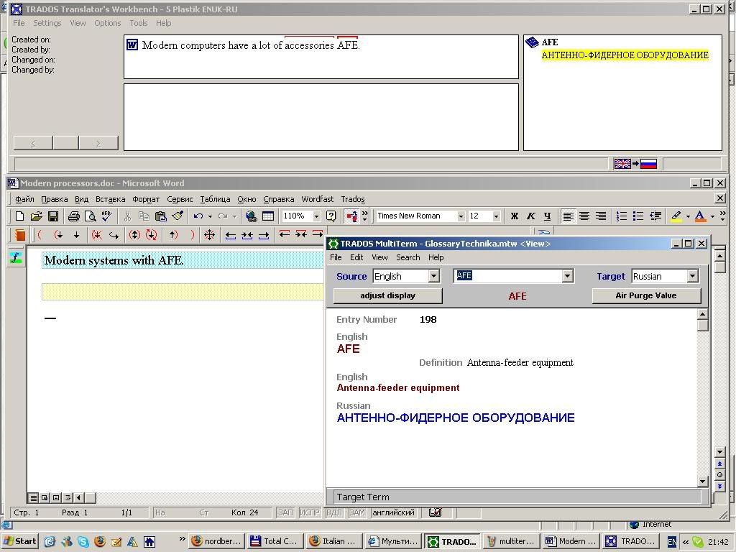Open print preview in Word toolbar

[x=90, y=216]
